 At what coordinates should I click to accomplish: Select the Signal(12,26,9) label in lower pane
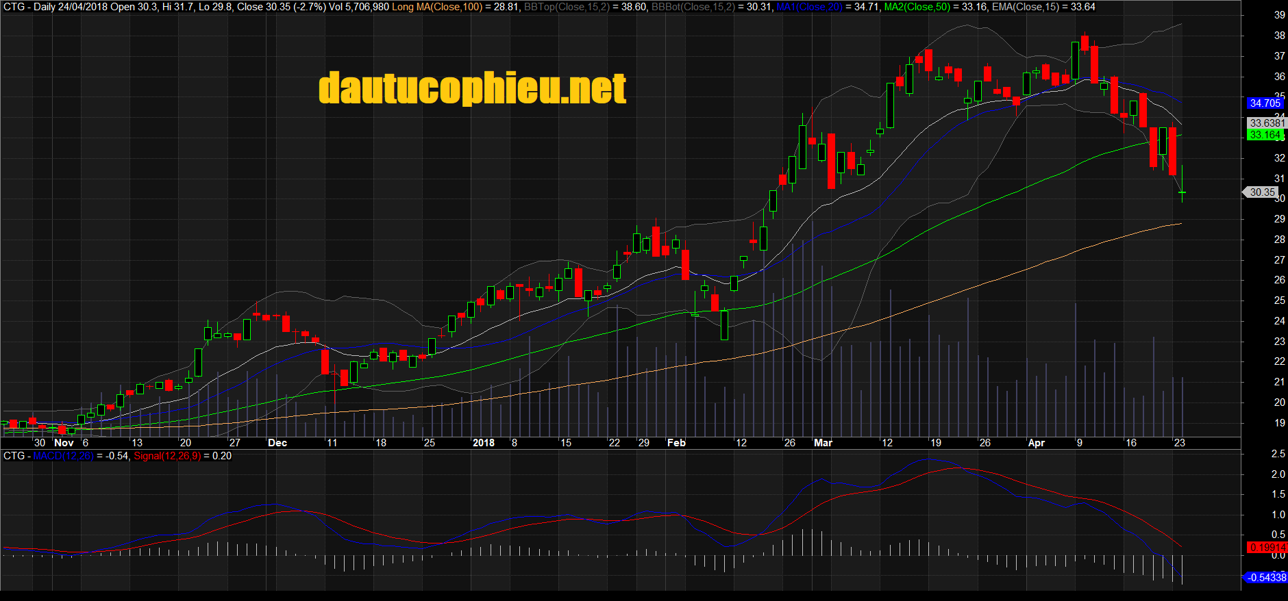pos(166,456)
